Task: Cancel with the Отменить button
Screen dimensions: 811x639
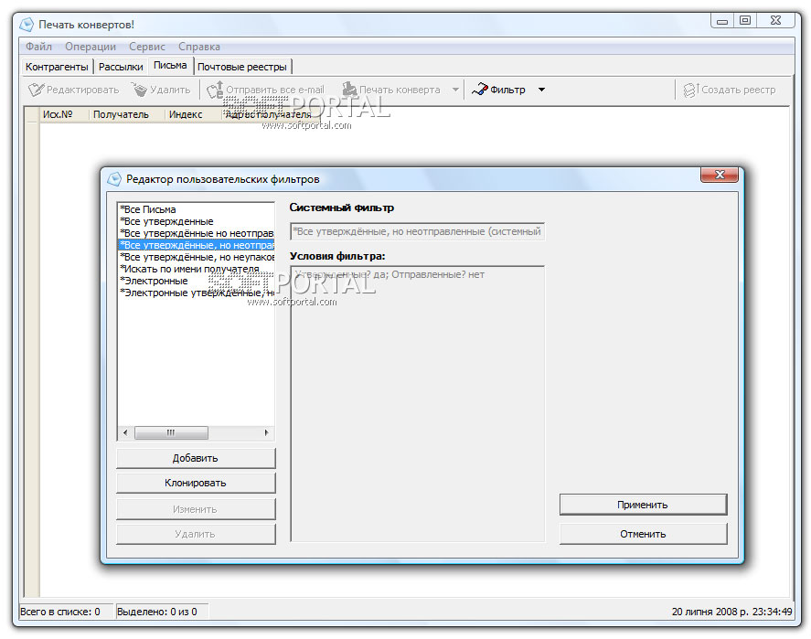Action: pyautogui.click(x=643, y=534)
